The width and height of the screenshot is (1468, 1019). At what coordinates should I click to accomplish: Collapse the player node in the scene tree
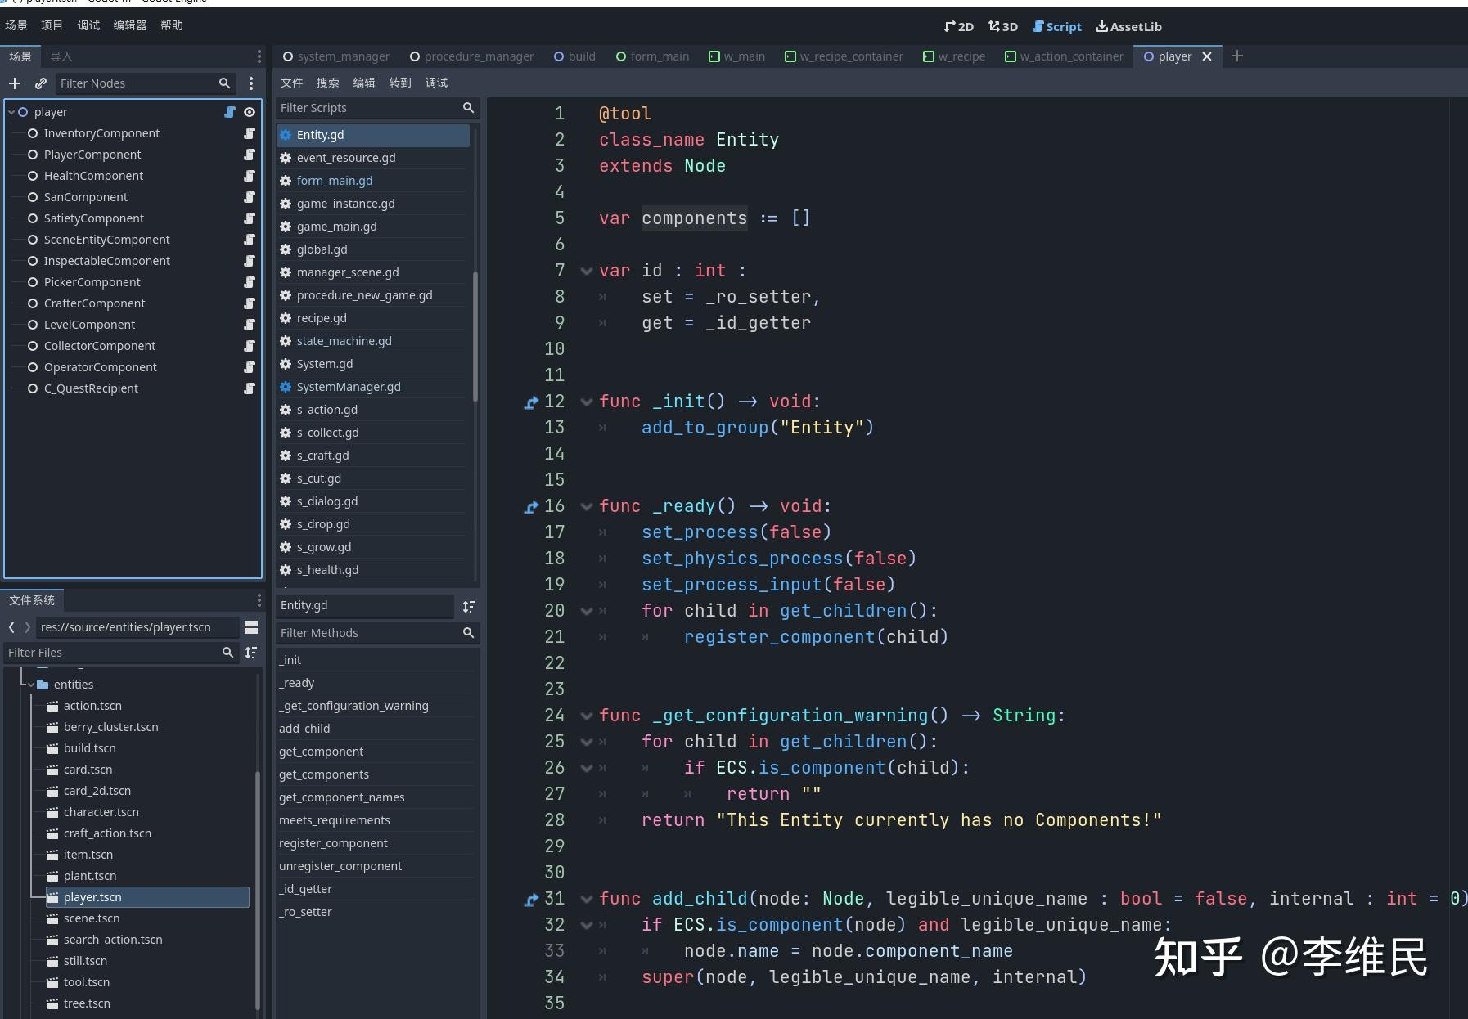point(11,111)
